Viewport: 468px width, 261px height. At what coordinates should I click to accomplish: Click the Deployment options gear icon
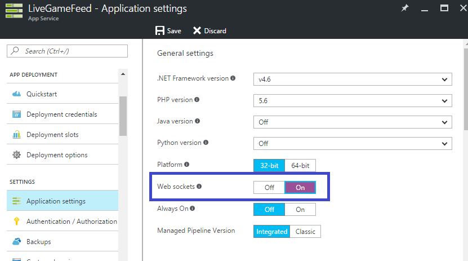pyautogui.click(x=16, y=155)
